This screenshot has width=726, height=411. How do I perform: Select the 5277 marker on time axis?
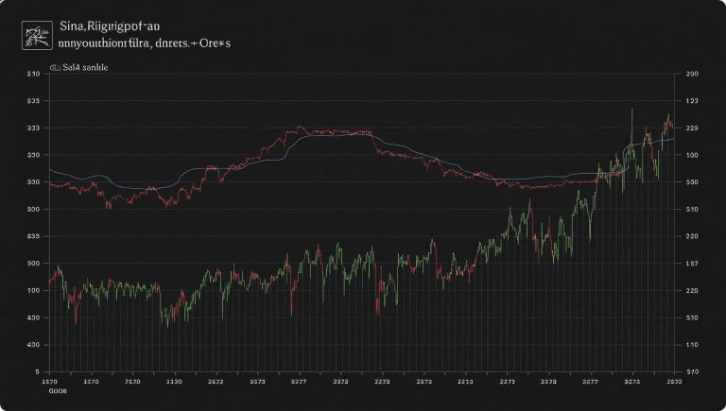[x=299, y=382]
